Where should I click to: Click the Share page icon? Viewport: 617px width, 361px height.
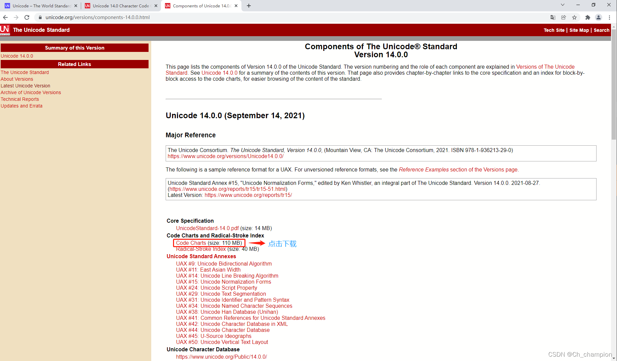(x=564, y=17)
